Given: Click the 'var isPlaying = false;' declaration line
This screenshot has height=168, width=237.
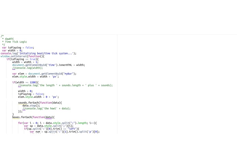Looking at the screenshot, I should 18,48.
